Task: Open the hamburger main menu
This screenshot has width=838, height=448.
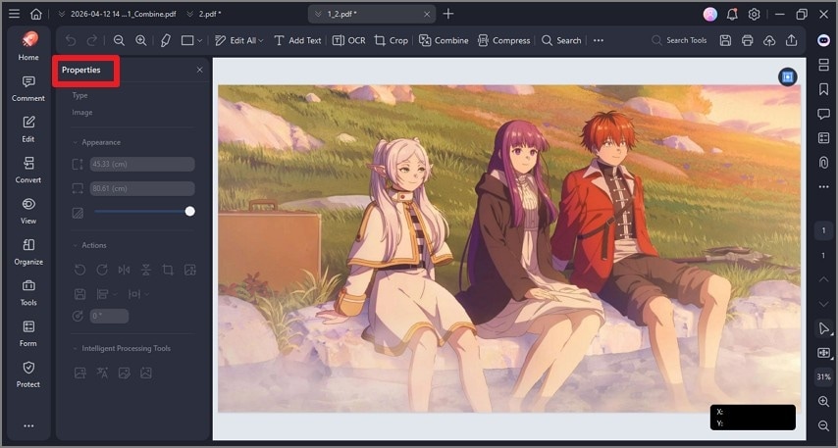Action: (14, 14)
